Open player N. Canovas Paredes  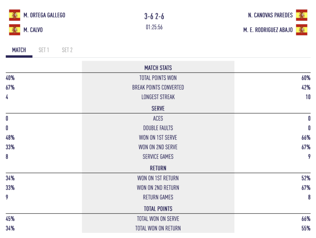click(270, 15)
